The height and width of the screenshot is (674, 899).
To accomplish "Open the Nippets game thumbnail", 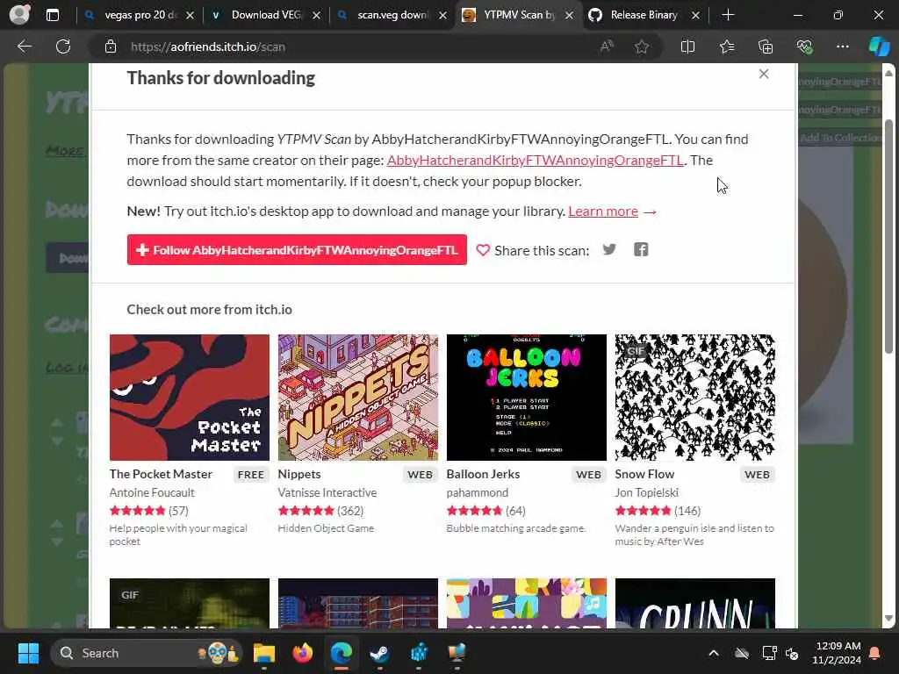I will coord(358,398).
